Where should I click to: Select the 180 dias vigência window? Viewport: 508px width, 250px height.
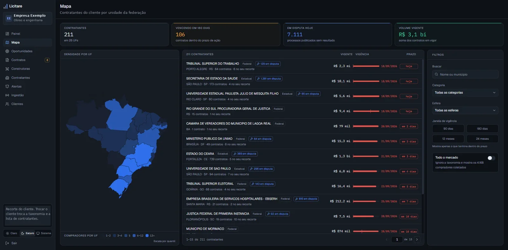482,129
